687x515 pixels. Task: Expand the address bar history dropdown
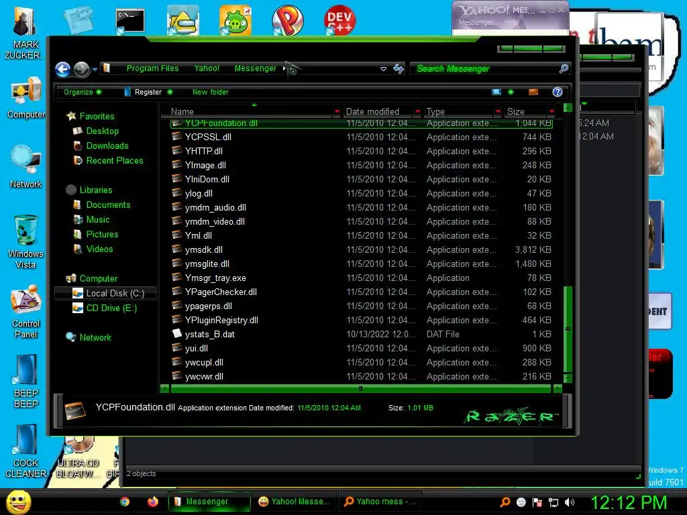pyautogui.click(x=383, y=69)
